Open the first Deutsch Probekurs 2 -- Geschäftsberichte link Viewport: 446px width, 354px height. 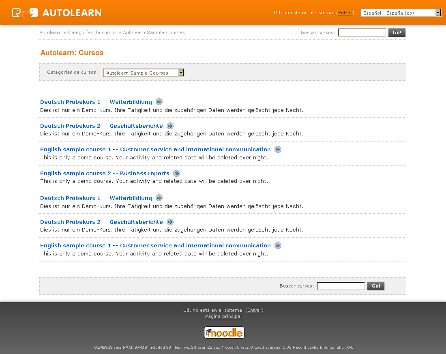[101, 126]
